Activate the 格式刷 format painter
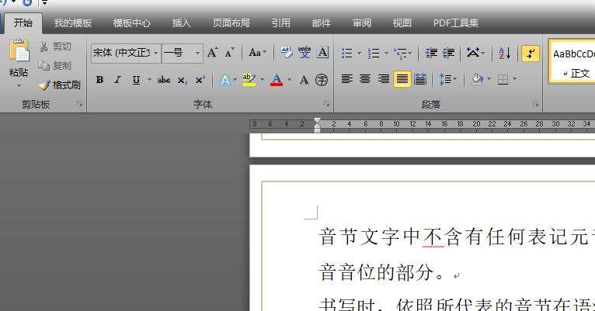 (x=60, y=85)
